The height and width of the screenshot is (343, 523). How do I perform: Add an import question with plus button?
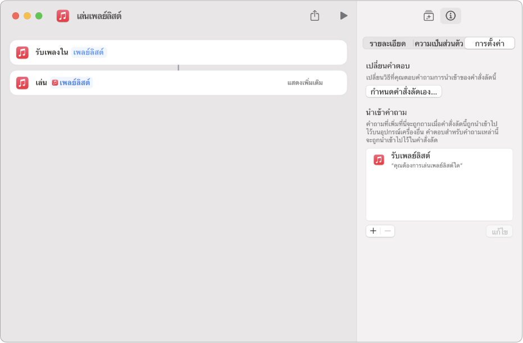coord(374,231)
